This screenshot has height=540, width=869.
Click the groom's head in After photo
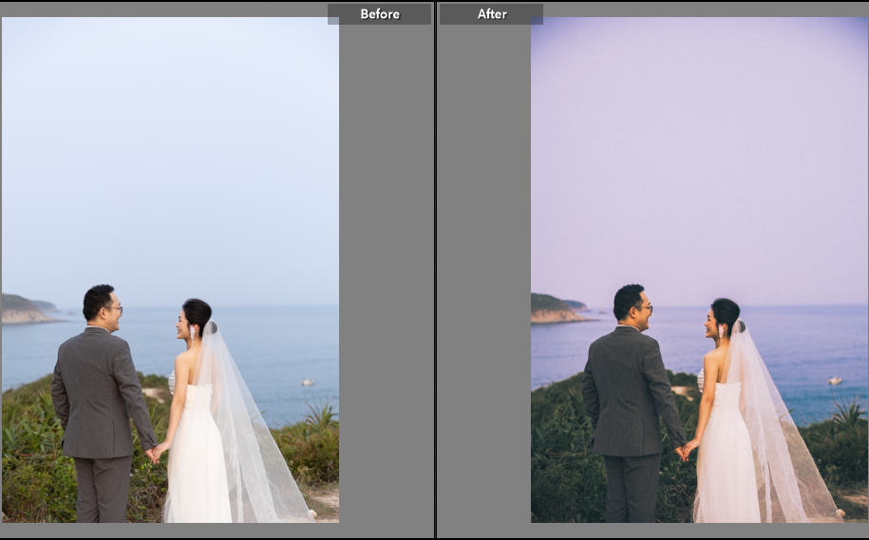pyautogui.click(x=630, y=302)
